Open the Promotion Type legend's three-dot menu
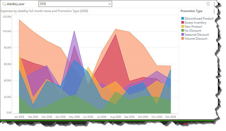Screen dimensions: 226x131 pyautogui.click(x=214, y=11)
